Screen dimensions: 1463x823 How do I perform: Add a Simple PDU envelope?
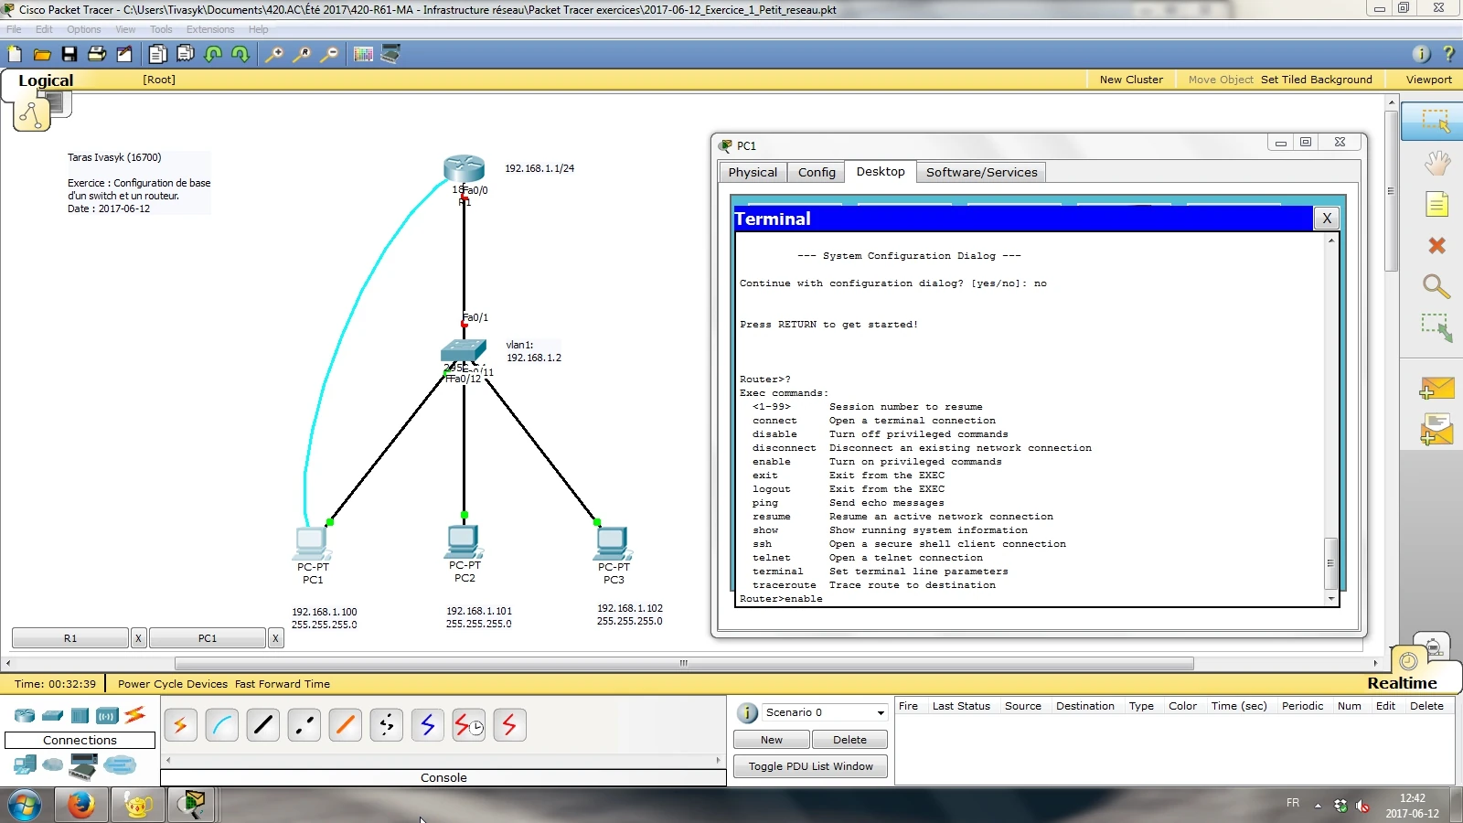pos(1436,389)
